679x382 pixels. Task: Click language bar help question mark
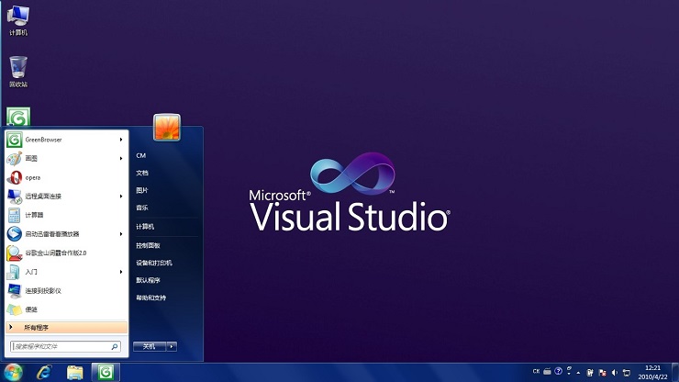click(558, 371)
